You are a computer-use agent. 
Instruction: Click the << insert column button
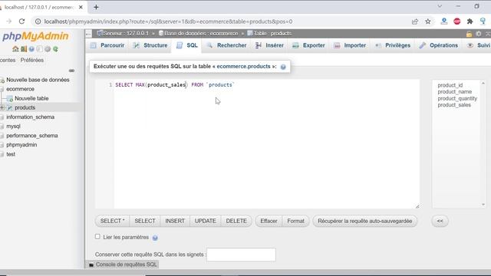click(x=440, y=222)
